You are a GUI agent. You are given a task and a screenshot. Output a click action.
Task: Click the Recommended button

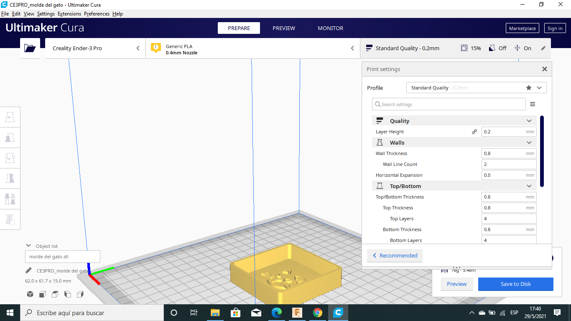click(x=395, y=255)
